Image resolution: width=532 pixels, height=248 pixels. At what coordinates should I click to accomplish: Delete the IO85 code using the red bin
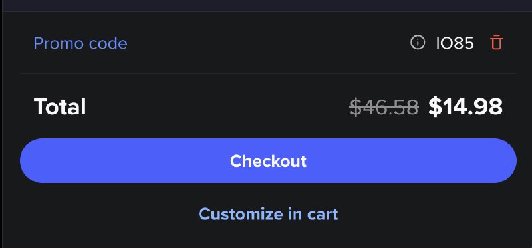496,43
